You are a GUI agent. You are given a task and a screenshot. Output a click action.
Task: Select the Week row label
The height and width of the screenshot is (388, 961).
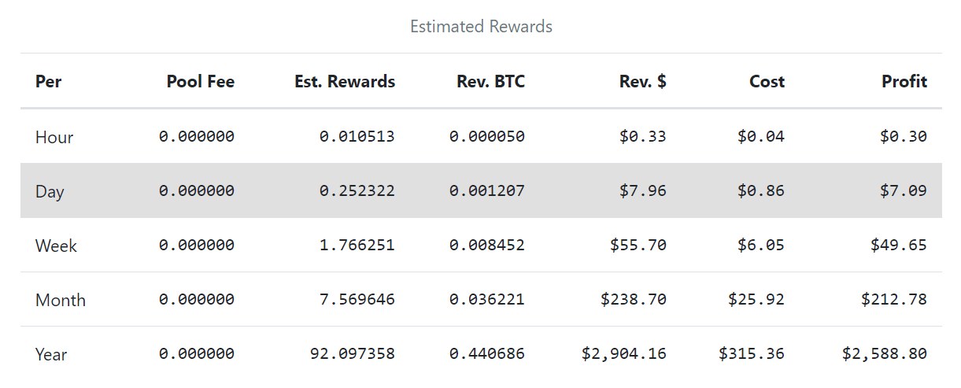point(56,246)
